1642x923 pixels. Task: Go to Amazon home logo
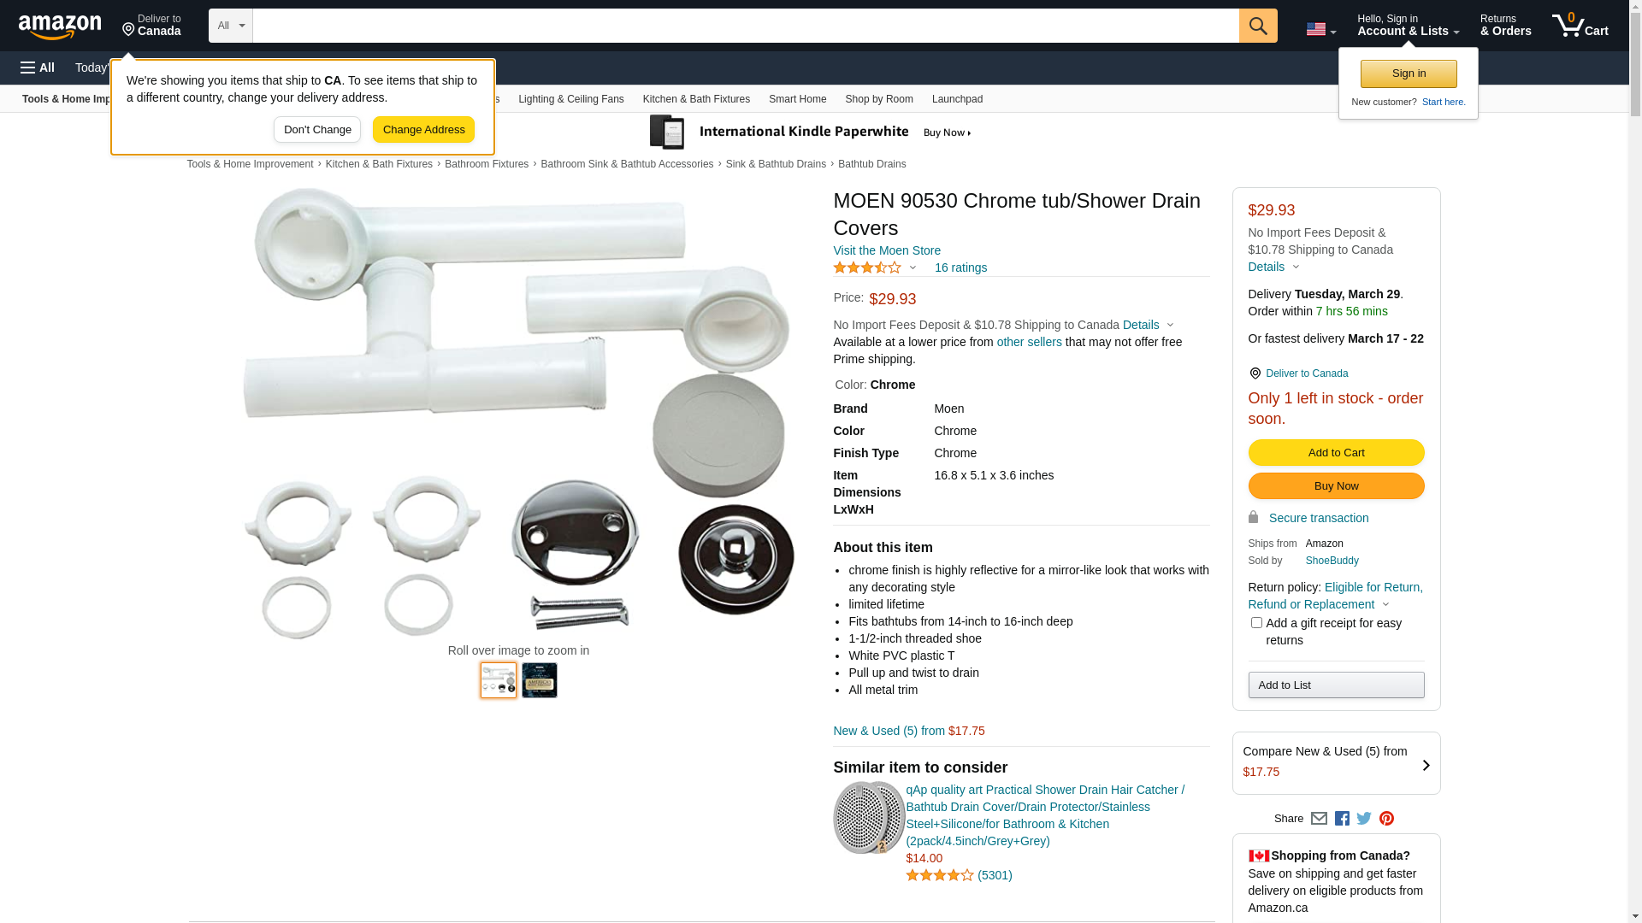60,26
